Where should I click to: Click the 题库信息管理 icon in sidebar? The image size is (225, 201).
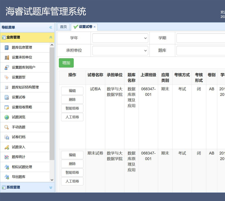coord(7,48)
